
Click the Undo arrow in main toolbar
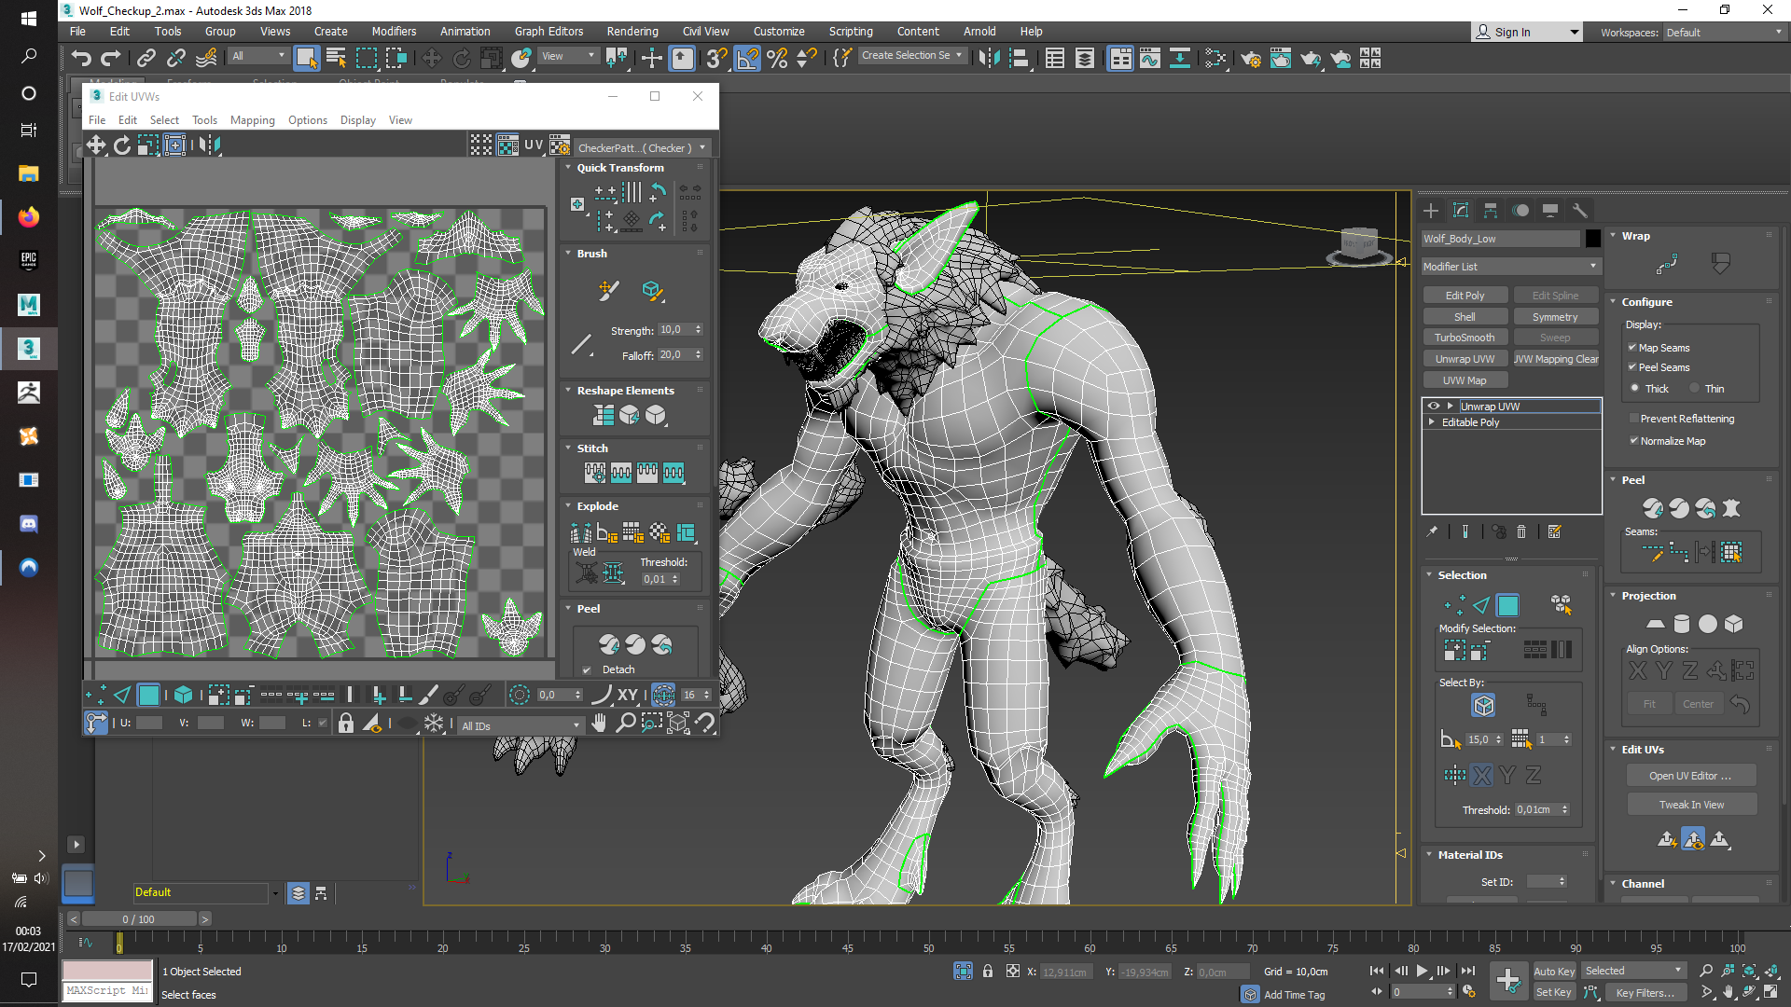(x=81, y=58)
